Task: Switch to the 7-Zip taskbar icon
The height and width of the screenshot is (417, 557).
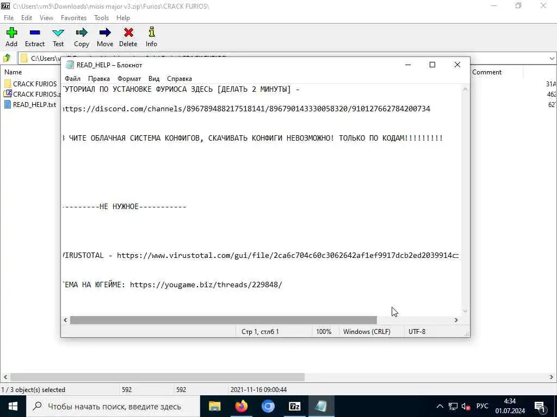Action: (x=294, y=406)
